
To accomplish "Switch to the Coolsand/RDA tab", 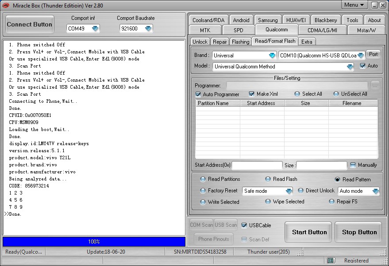I will click(208, 20).
